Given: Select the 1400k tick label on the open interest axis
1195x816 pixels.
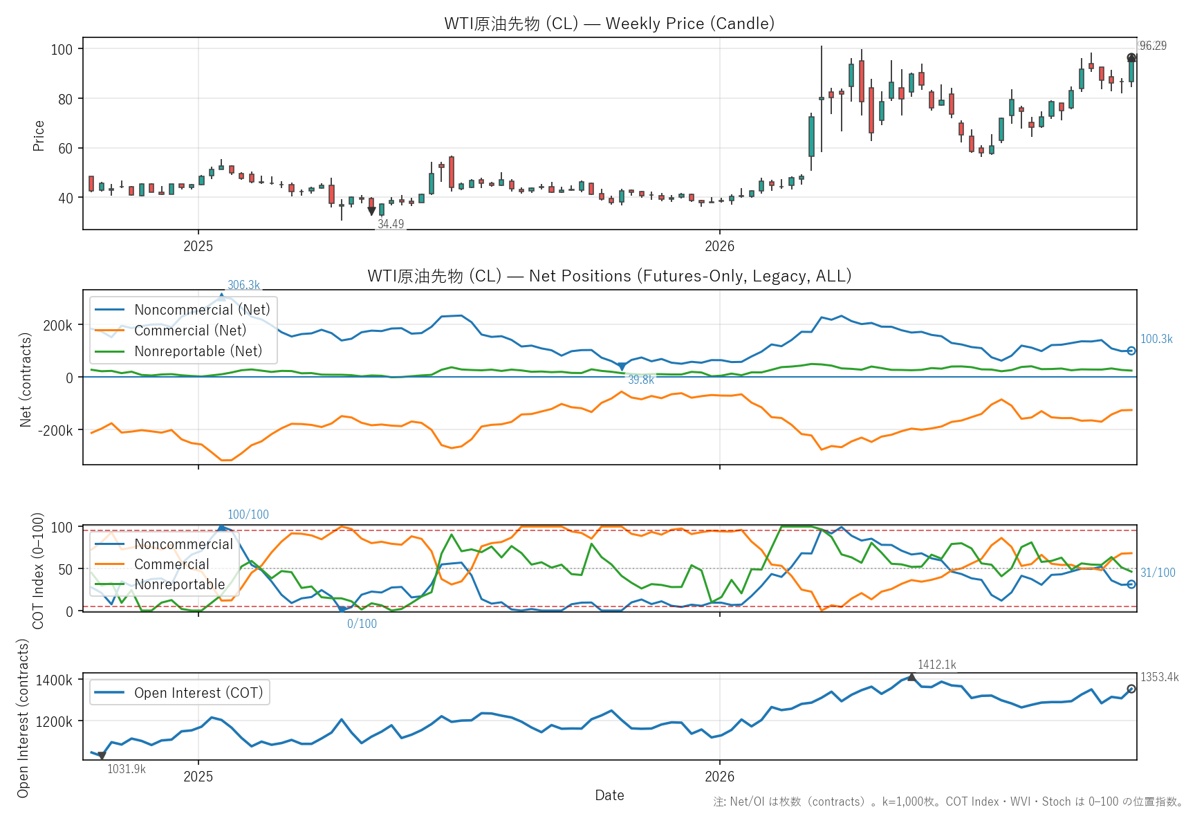Looking at the screenshot, I should 54,680.
